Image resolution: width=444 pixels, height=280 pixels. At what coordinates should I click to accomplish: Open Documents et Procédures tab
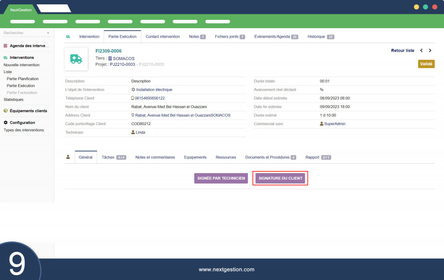click(x=271, y=158)
